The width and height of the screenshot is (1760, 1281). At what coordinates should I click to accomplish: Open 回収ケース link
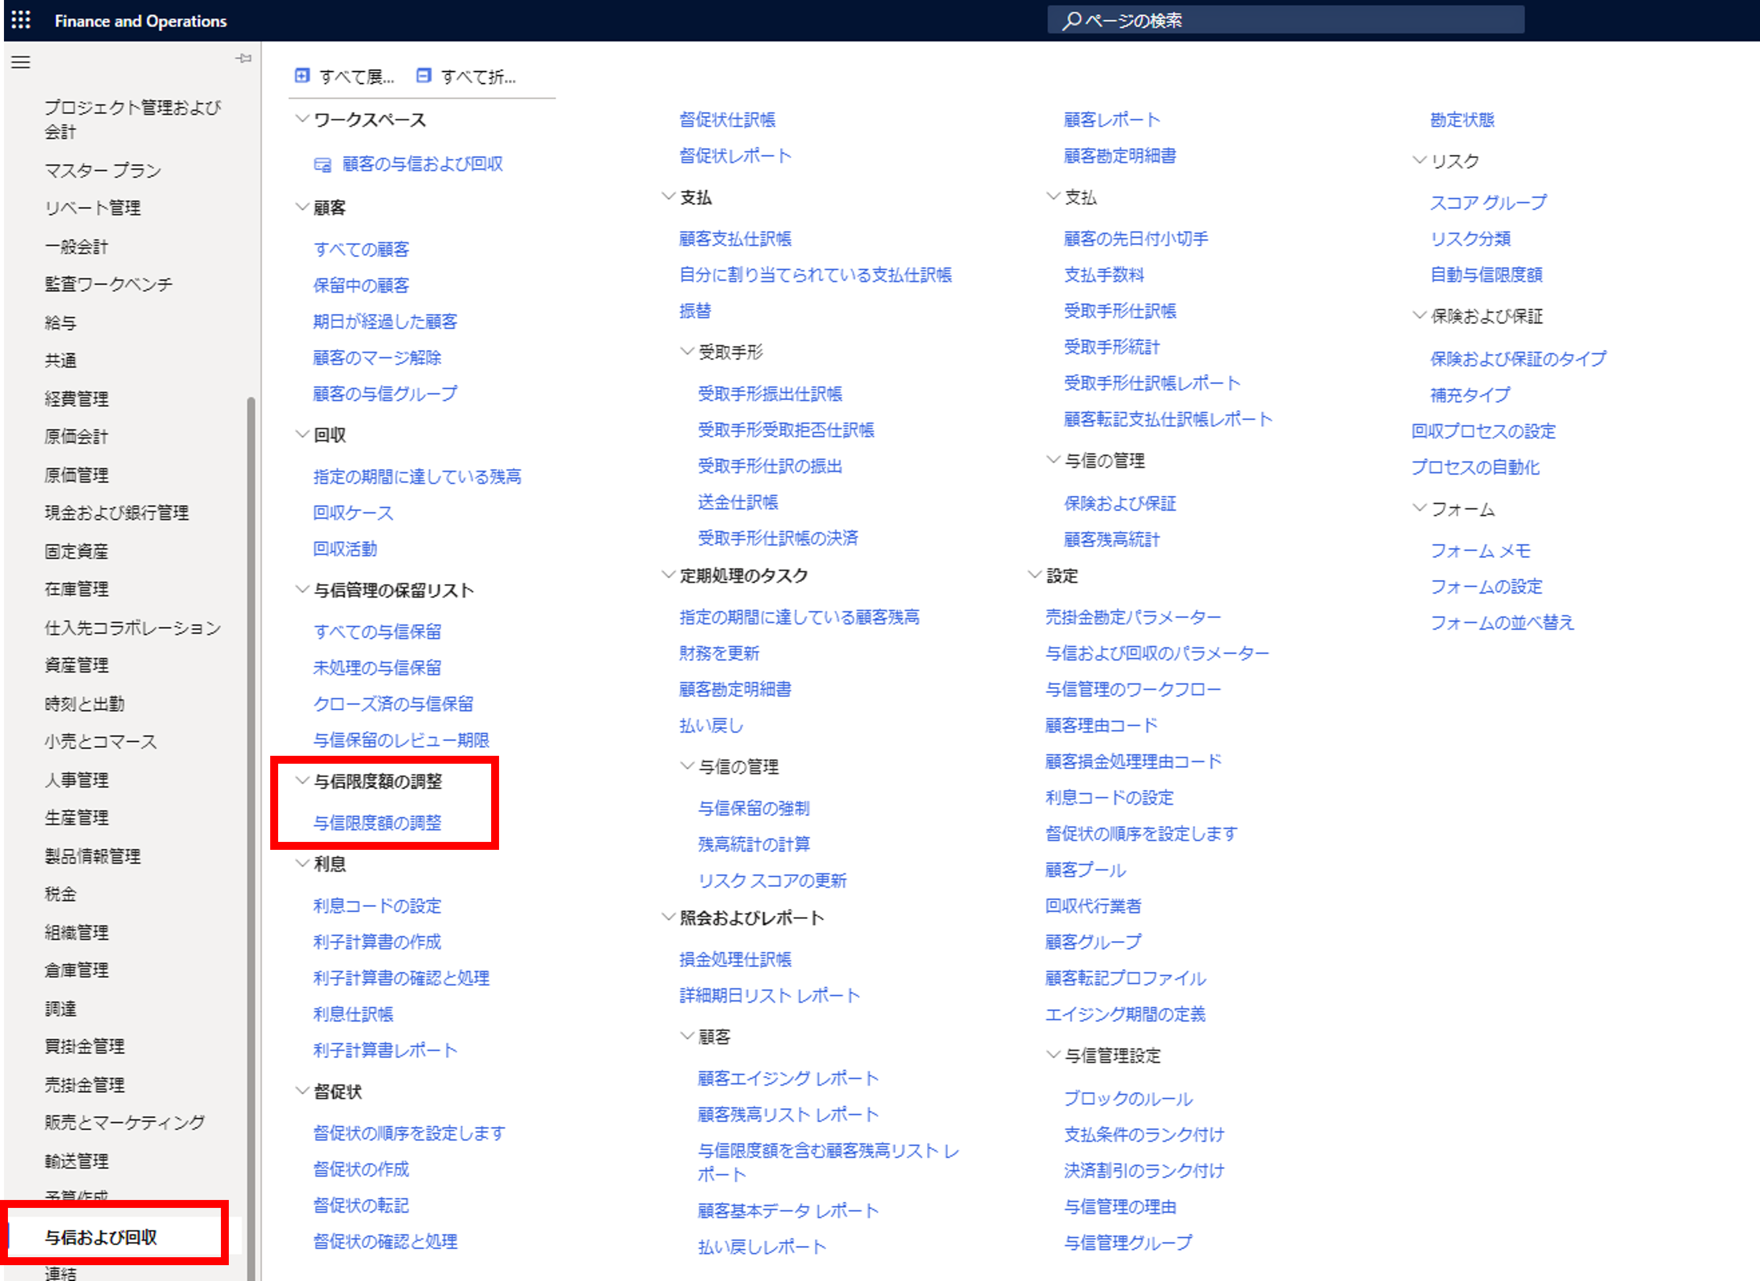coord(353,512)
